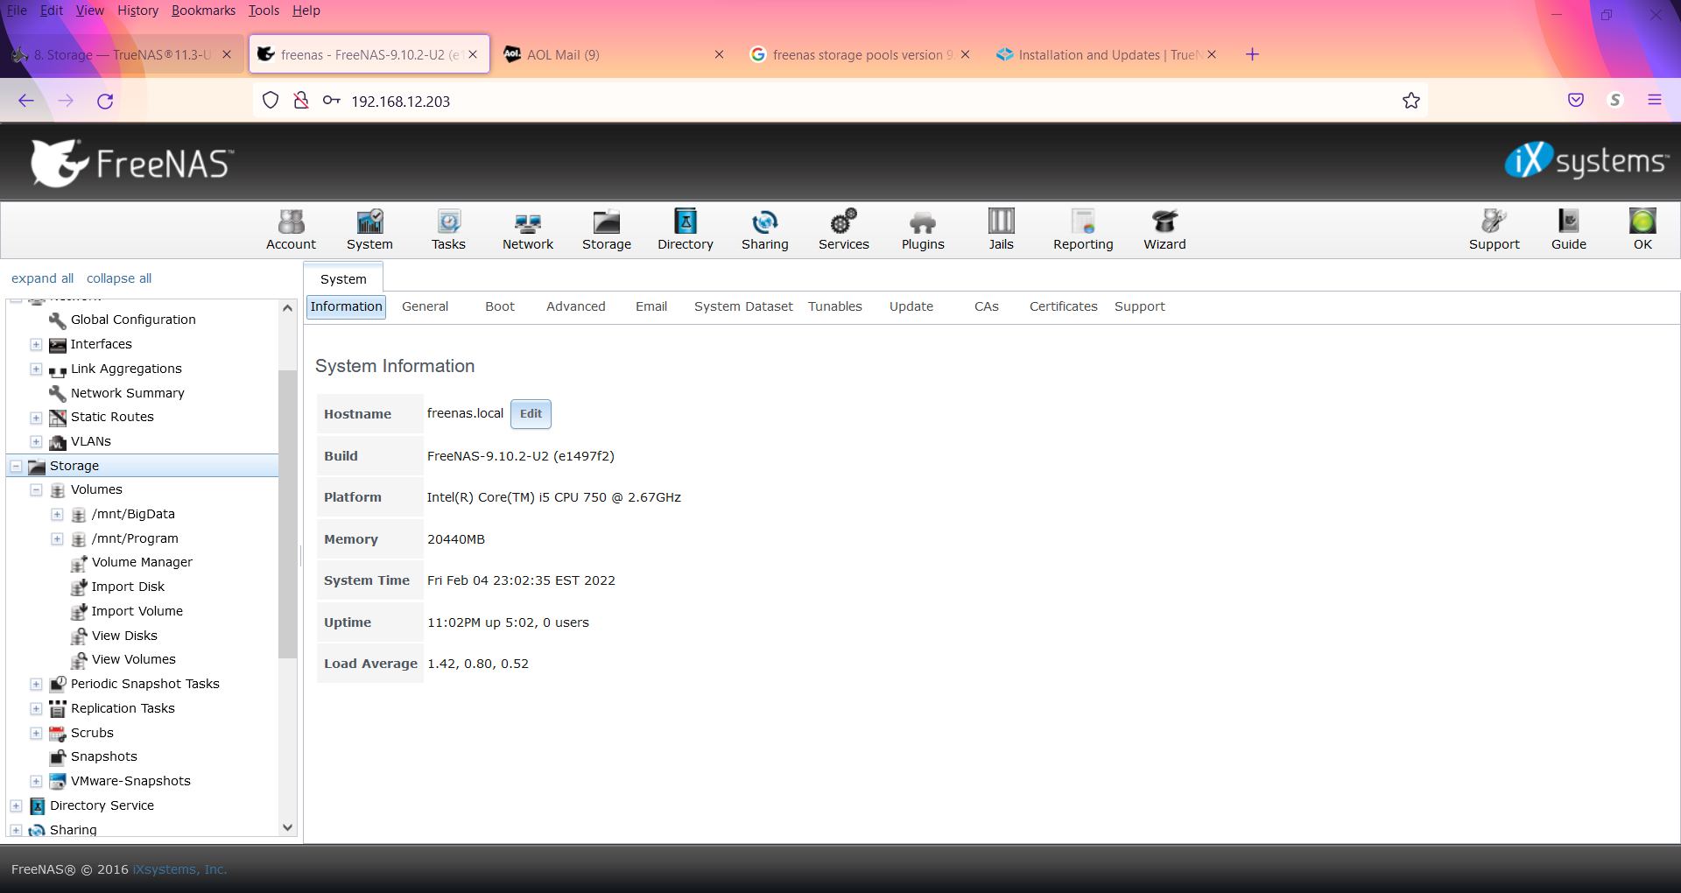Expand the Periodic Snapshot Tasks node
The height and width of the screenshot is (893, 1681).
(36, 684)
